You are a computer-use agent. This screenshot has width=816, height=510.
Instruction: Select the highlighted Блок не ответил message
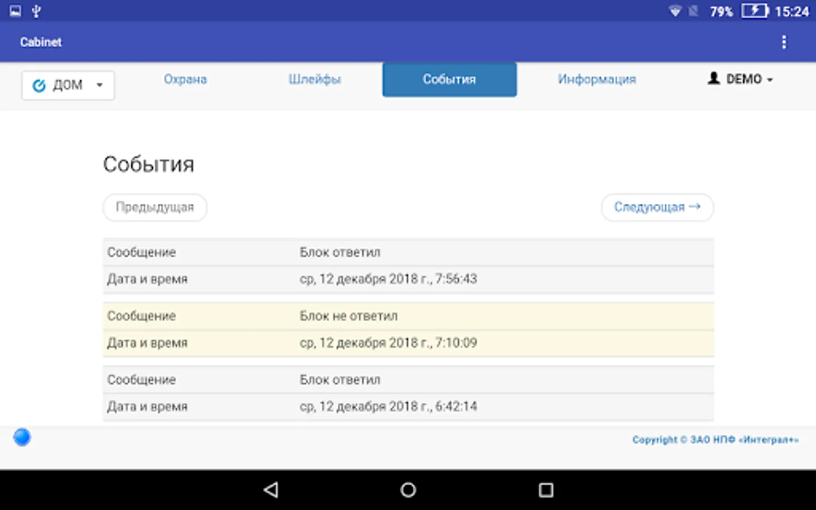pyautogui.click(x=348, y=316)
